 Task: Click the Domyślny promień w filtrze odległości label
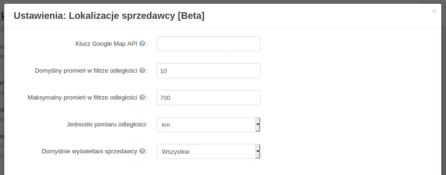86,70
